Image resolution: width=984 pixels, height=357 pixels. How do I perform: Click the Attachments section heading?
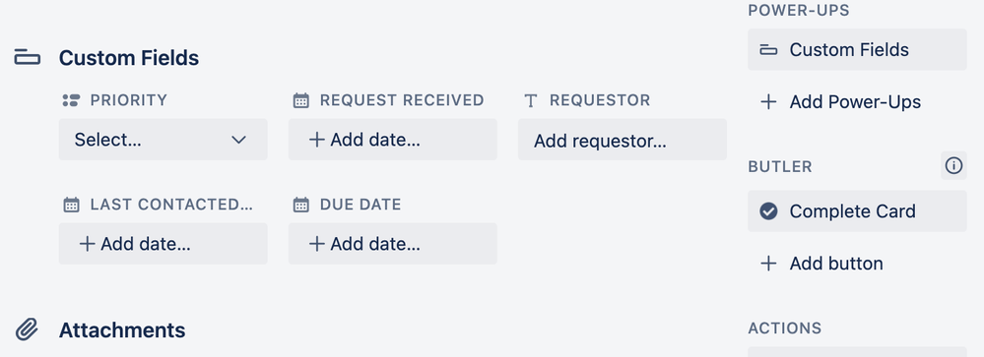[x=122, y=330]
